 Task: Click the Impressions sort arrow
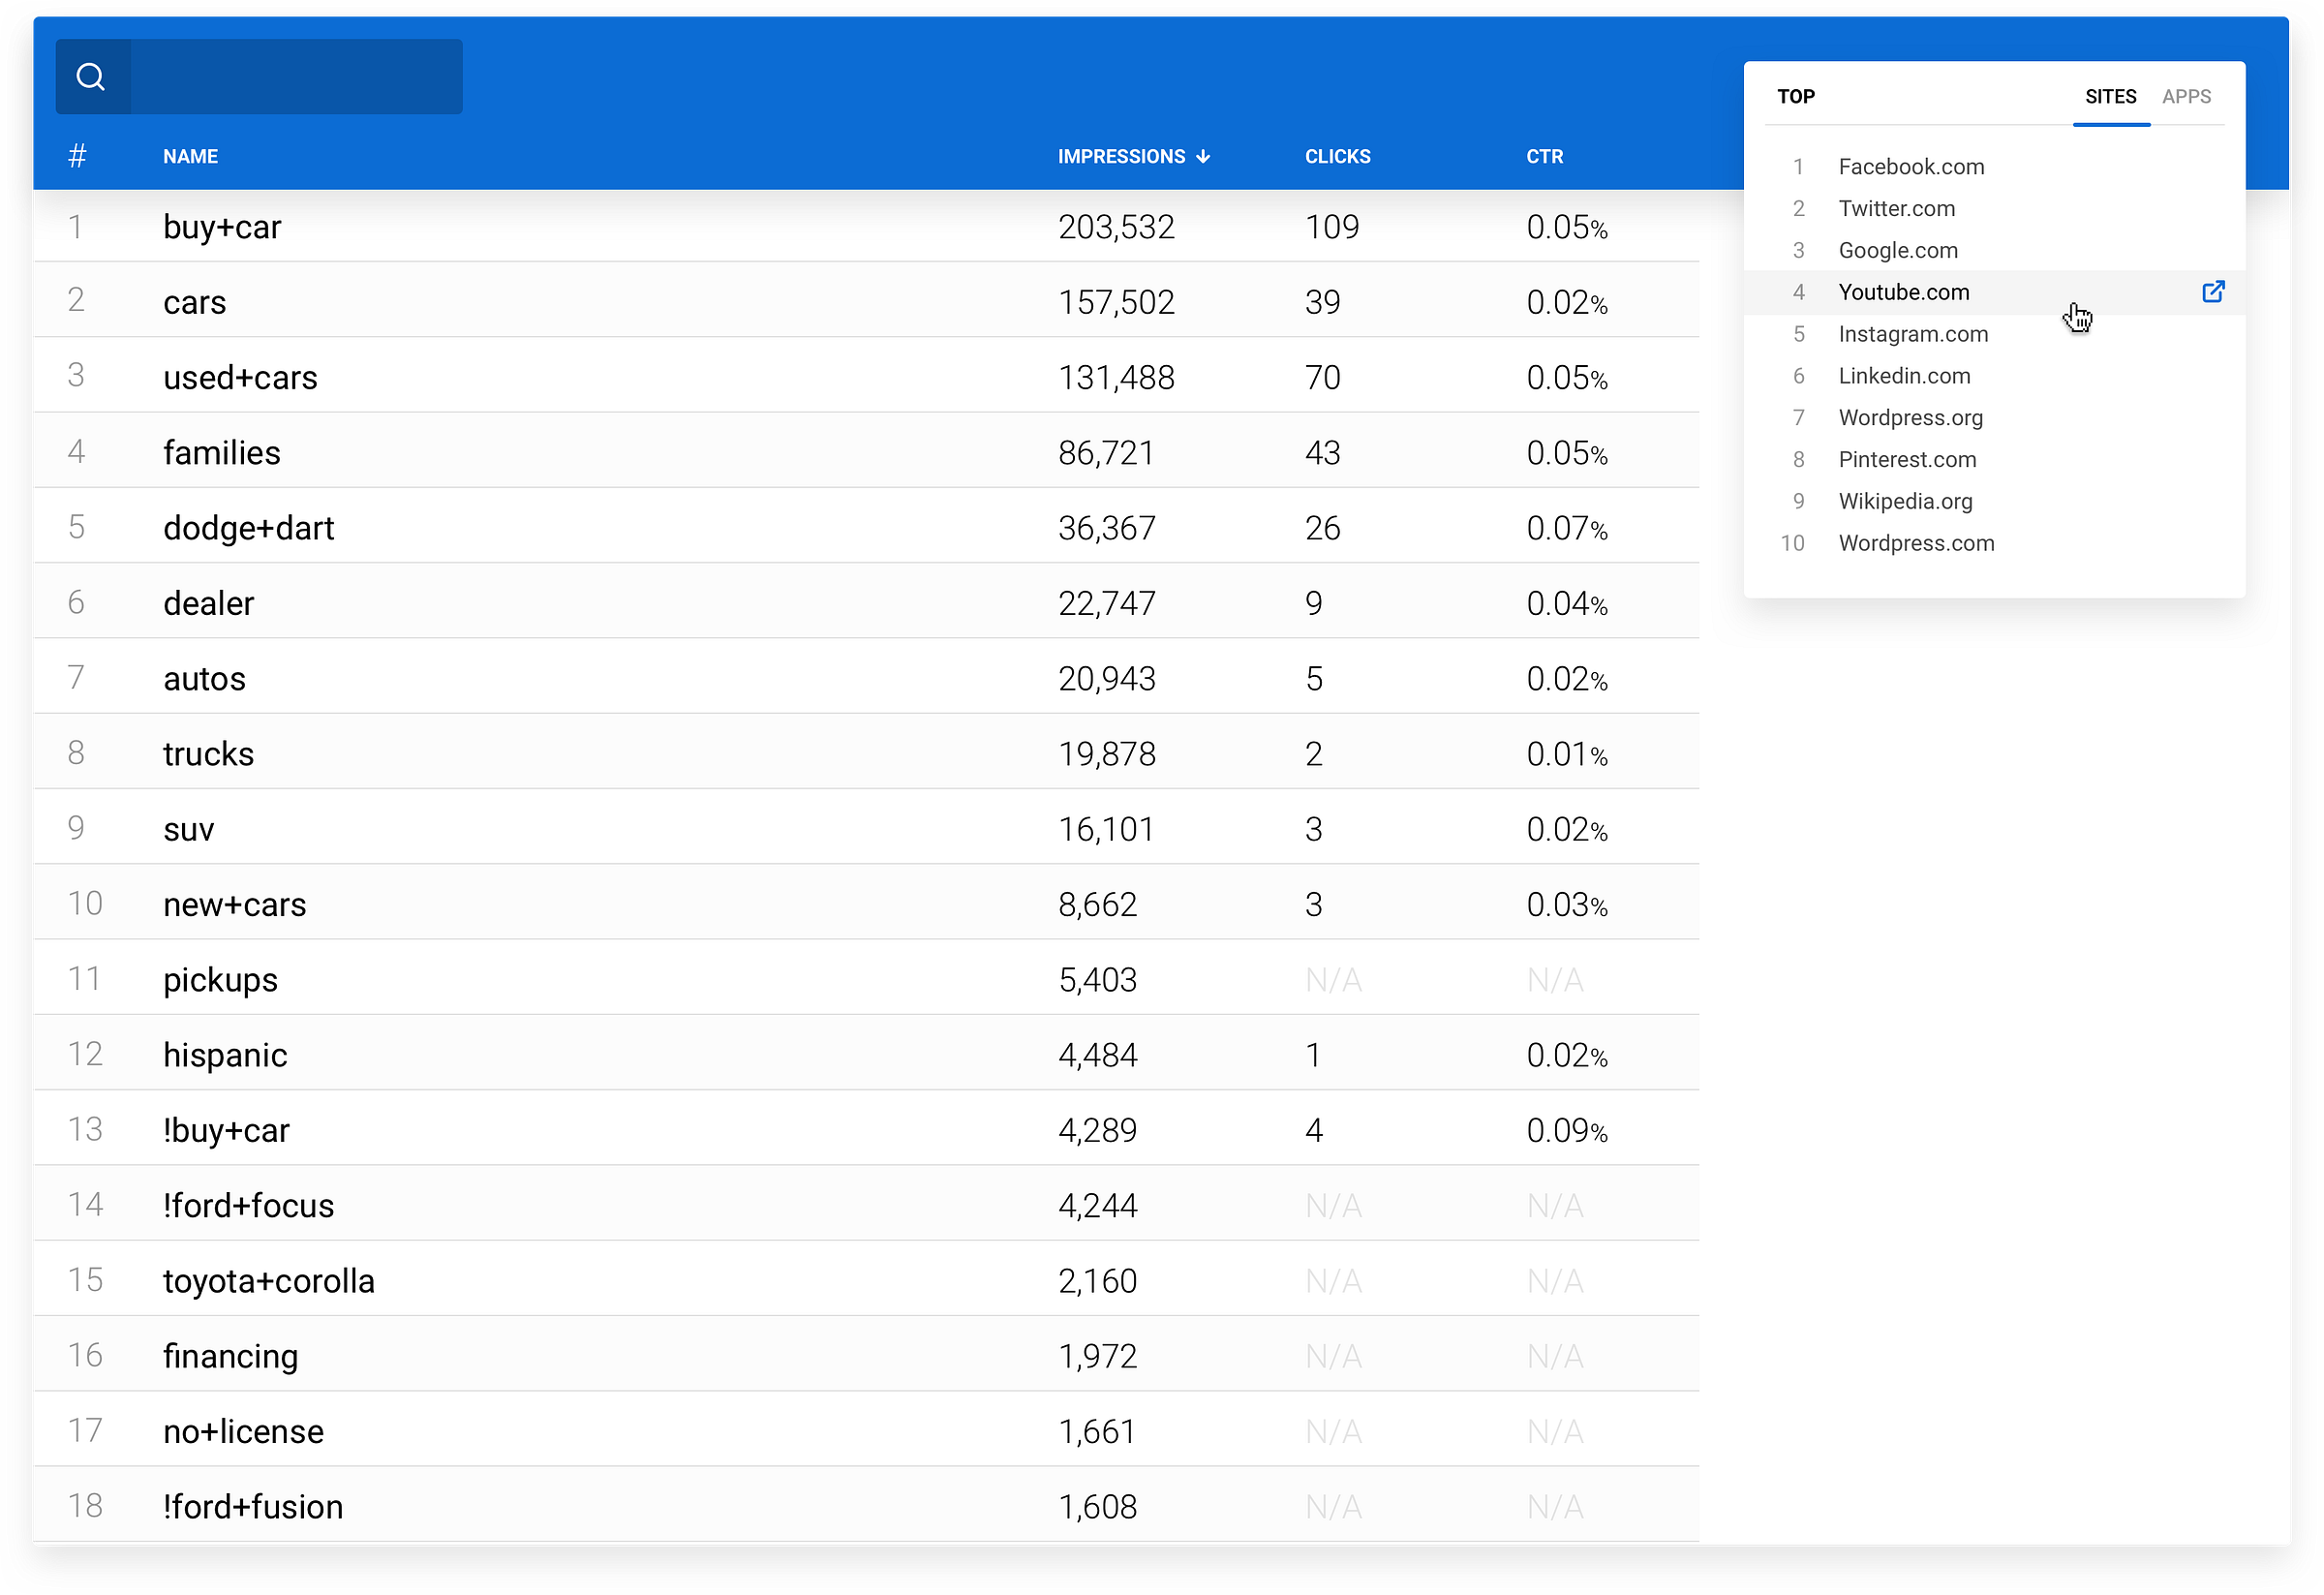coord(1203,157)
